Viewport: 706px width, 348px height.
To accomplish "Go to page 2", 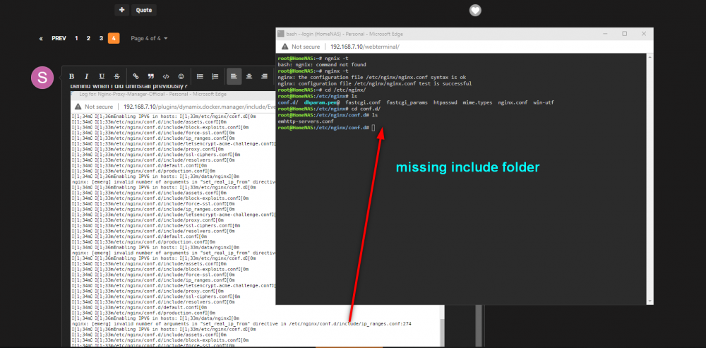I will pyautogui.click(x=89, y=39).
